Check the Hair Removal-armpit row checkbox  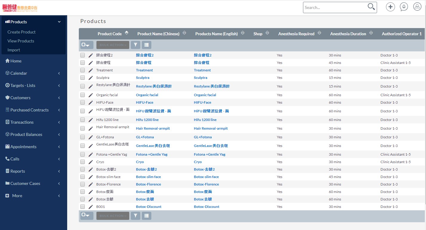tap(82, 128)
